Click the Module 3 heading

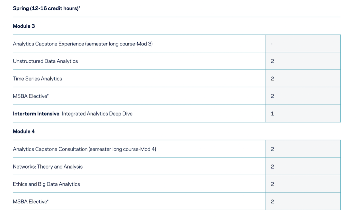[x=24, y=26]
